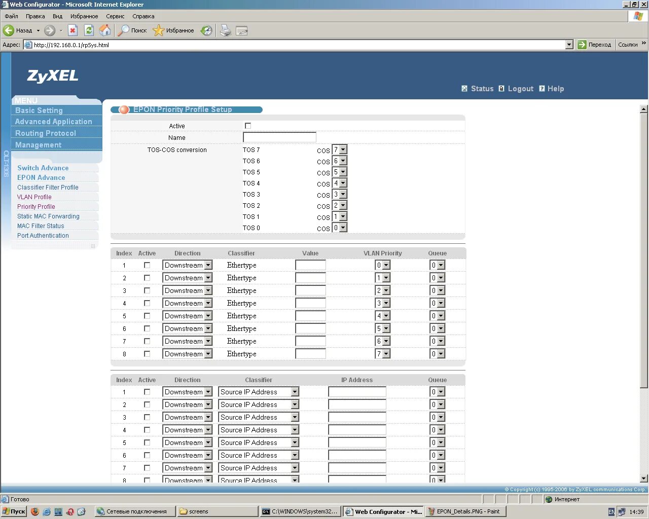
Task: Click the Refresh page icon
Action: (x=89, y=30)
